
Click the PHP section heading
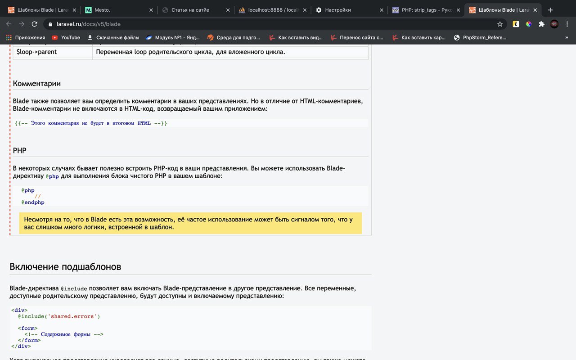click(19, 150)
